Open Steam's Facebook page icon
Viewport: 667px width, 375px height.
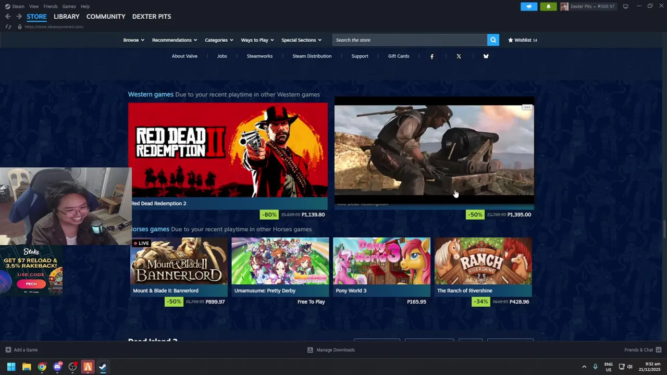431,56
